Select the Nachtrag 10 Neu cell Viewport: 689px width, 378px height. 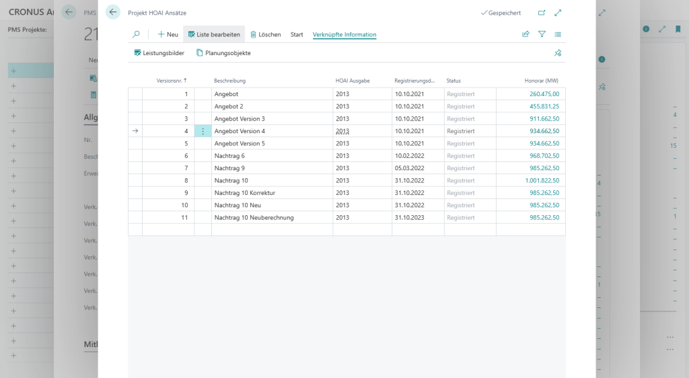click(x=272, y=205)
